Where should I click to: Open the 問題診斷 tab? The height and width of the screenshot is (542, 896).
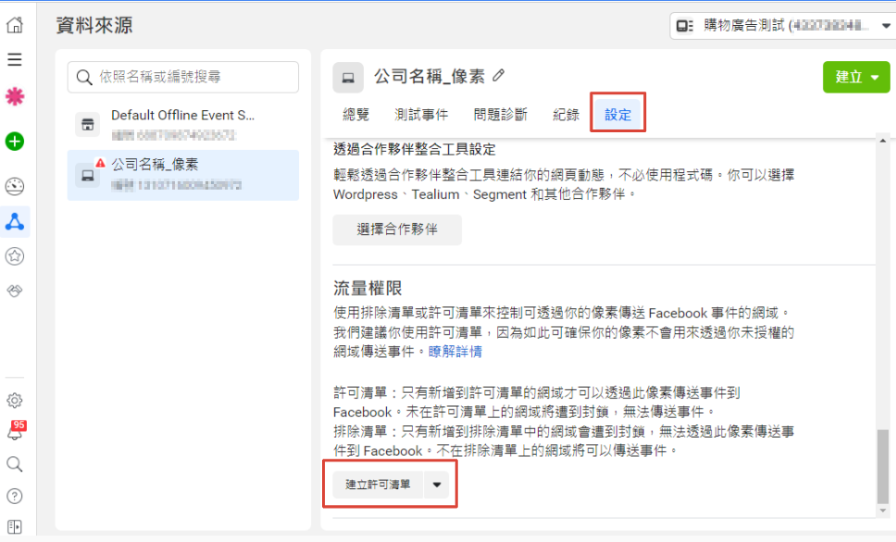500,116
